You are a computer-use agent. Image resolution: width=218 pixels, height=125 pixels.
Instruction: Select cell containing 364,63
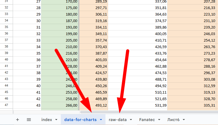[x=138, y=14]
